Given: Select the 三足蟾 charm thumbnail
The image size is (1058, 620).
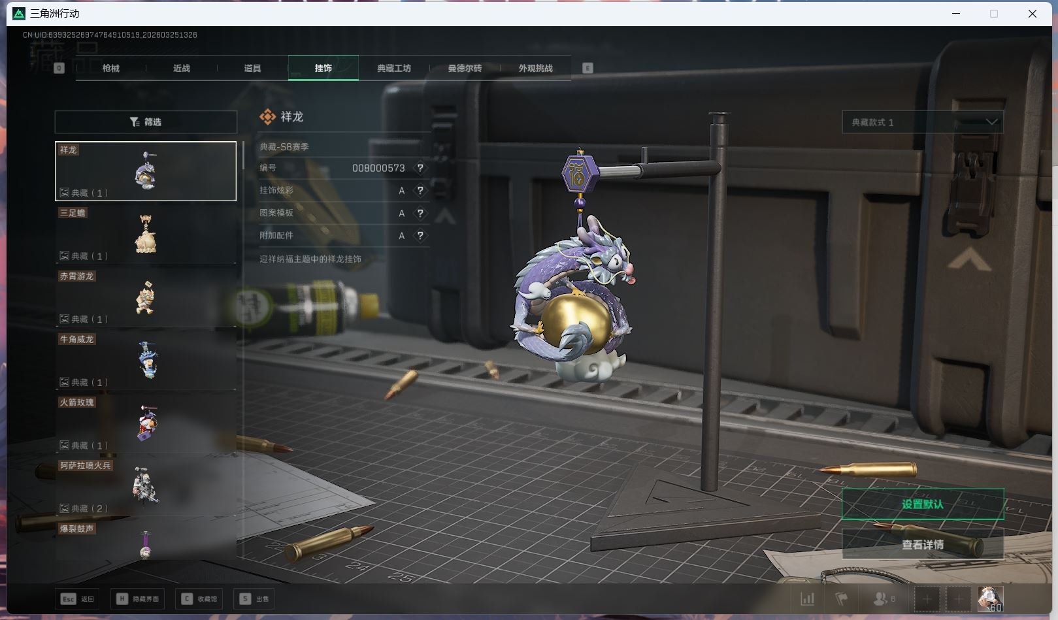Looking at the screenshot, I should [146, 234].
